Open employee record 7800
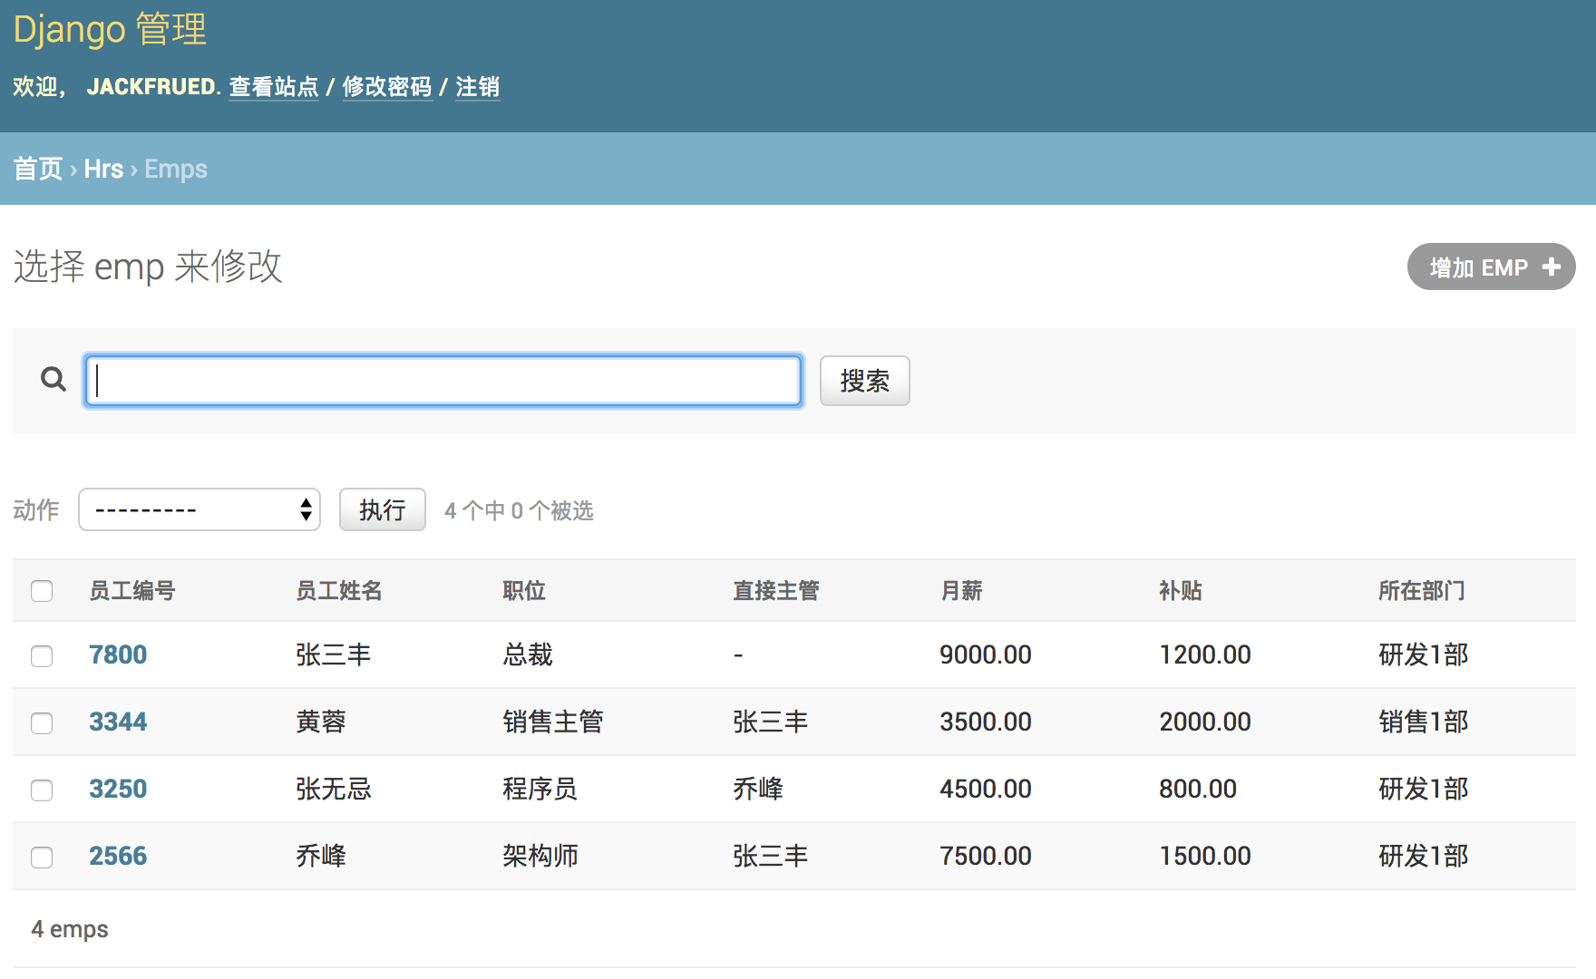Viewport: 1596px width, 979px height. [x=118, y=654]
